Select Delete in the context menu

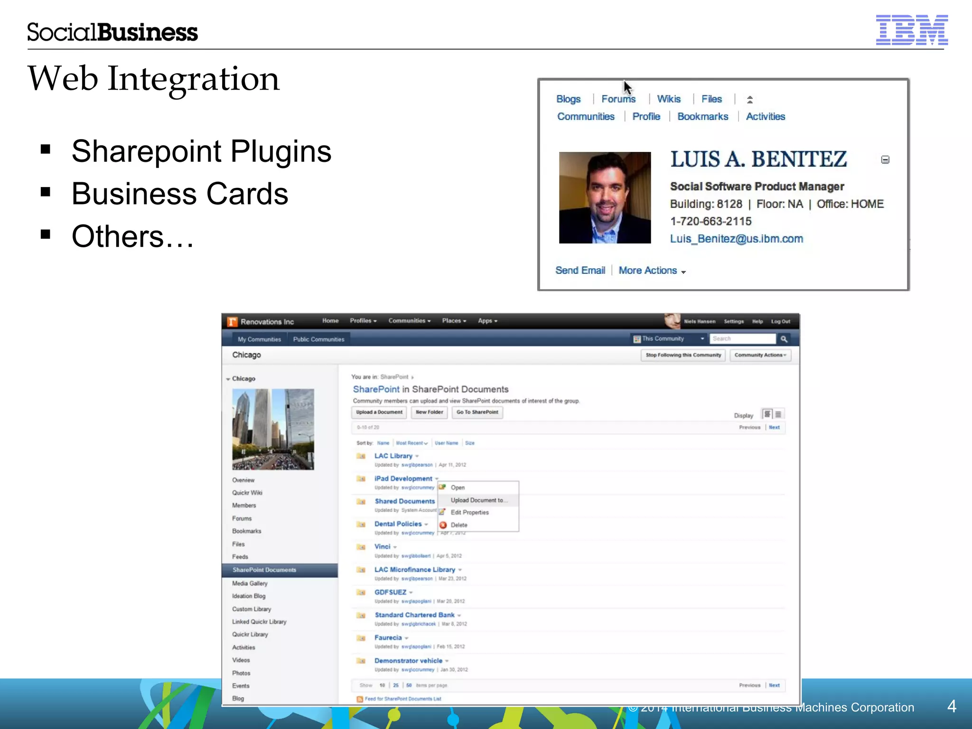tap(478, 525)
